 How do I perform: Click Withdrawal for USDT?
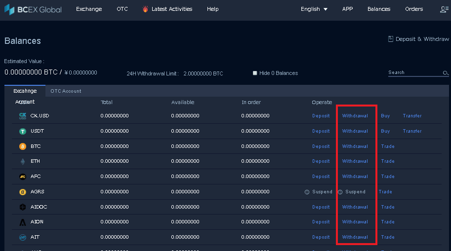point(355,131)
